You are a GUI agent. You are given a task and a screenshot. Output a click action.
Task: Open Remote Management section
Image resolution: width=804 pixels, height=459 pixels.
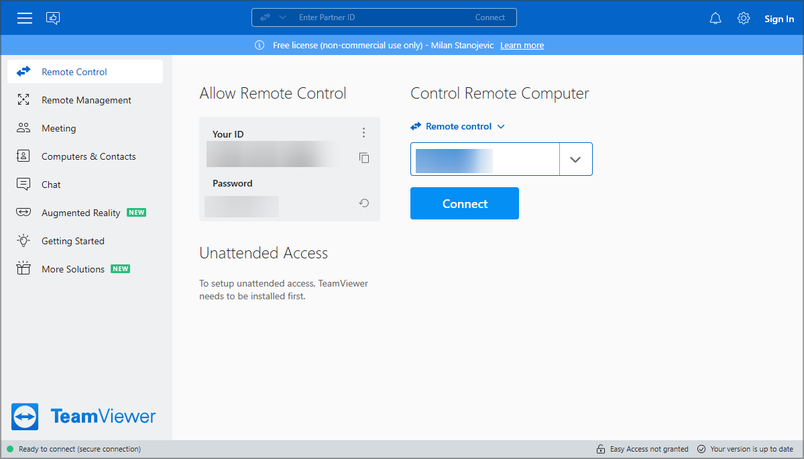click(x=85, y=100)
